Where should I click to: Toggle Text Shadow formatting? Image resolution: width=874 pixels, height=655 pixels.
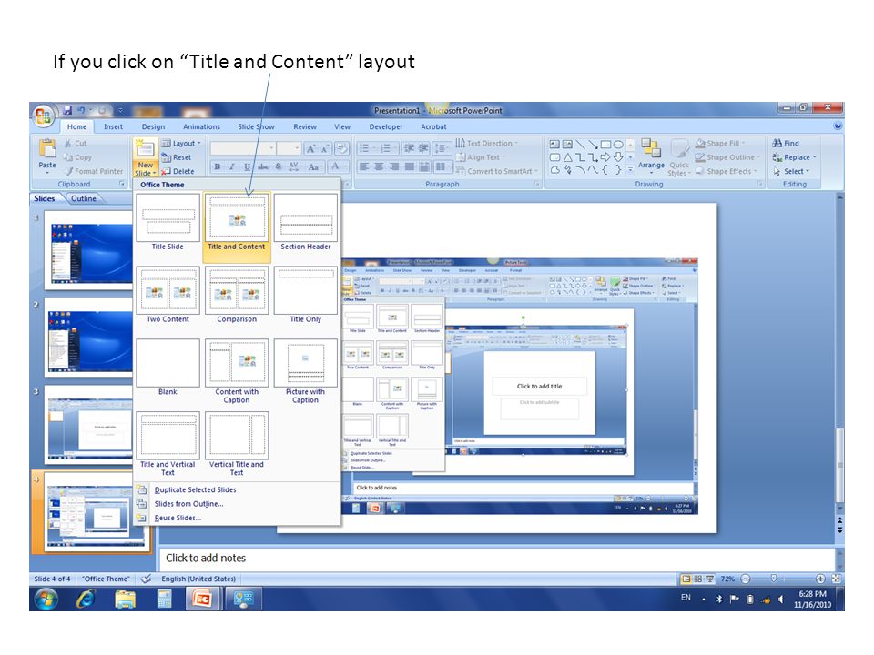click(x=279, y=166)
